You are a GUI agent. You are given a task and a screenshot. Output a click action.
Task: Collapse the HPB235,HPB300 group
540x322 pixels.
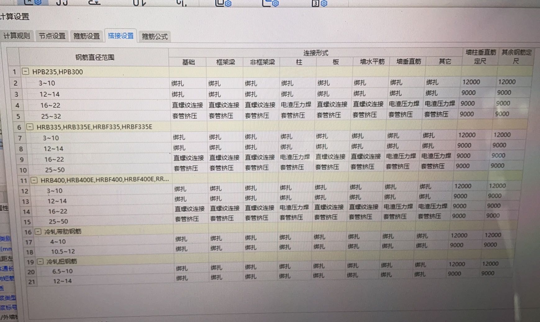pos(25,72)
